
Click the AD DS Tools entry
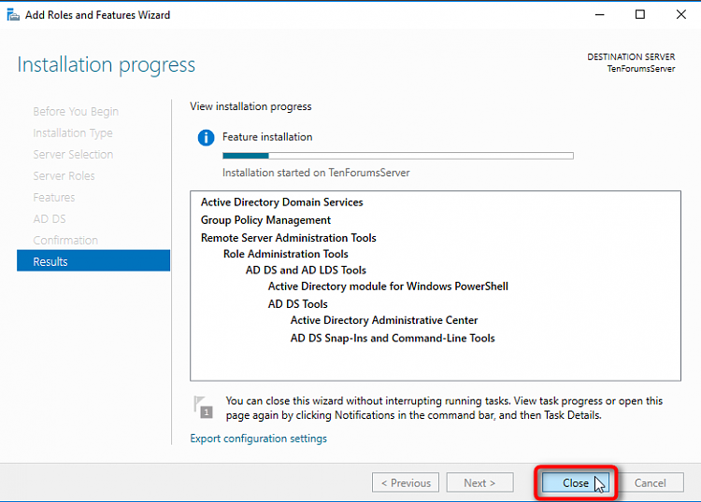298,304
